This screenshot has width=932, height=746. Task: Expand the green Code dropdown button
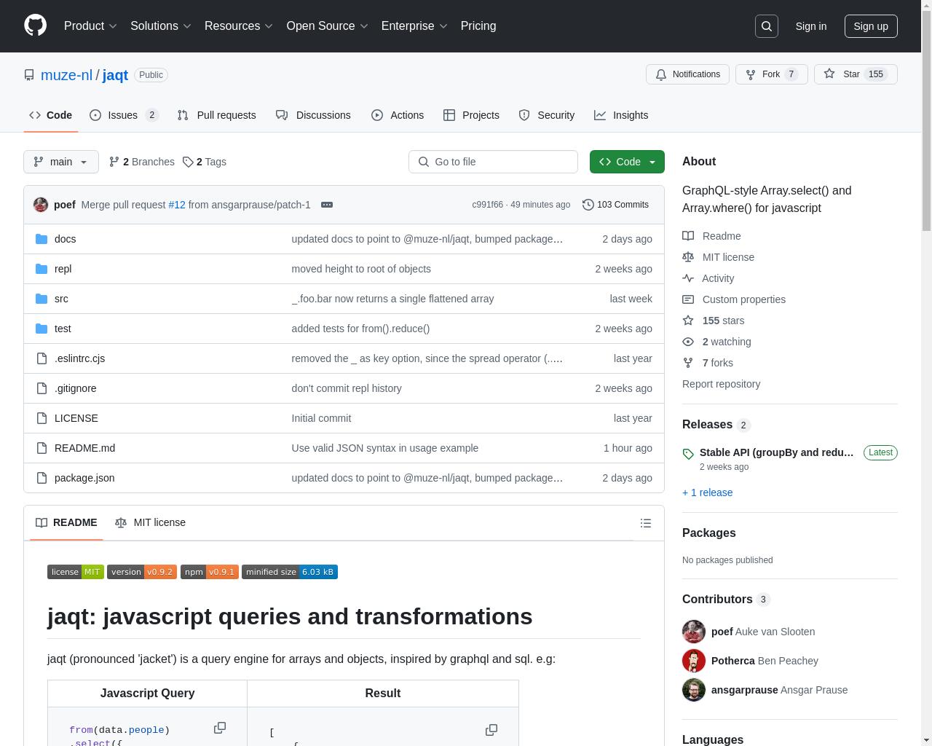[x=627, y=162]
